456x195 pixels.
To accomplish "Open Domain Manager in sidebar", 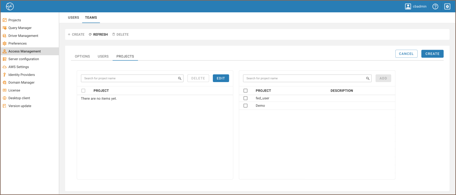I will click(21, 82).
